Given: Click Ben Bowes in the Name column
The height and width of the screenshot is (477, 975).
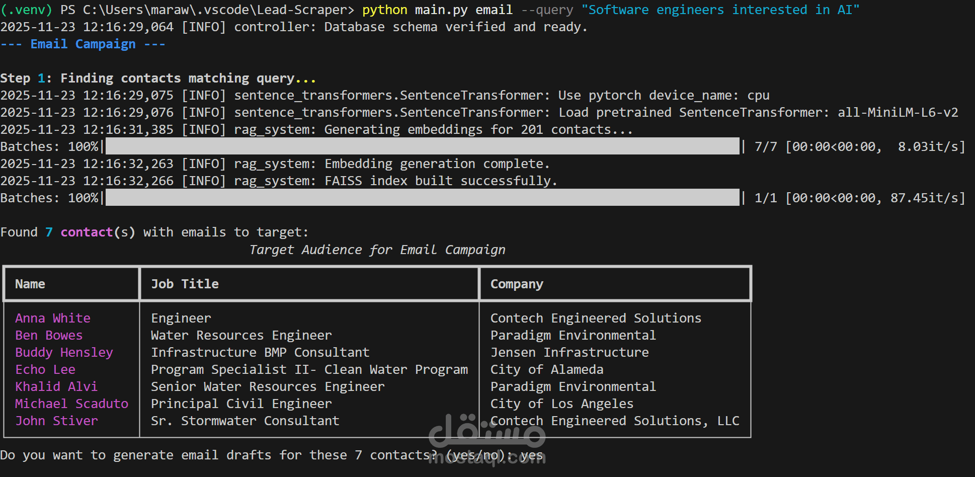Looking at the screenshot, I should [49, 335].
